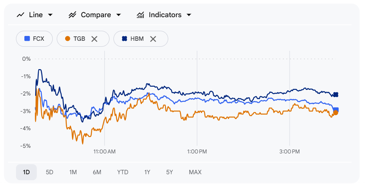This screenshot has width=366, height=189.
Task: Click the Compare chart icon
Action: (72, 15)
